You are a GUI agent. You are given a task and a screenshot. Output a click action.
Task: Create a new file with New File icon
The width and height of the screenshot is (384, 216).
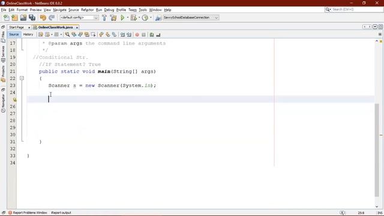pyautogui.click(x=7, y=17)
